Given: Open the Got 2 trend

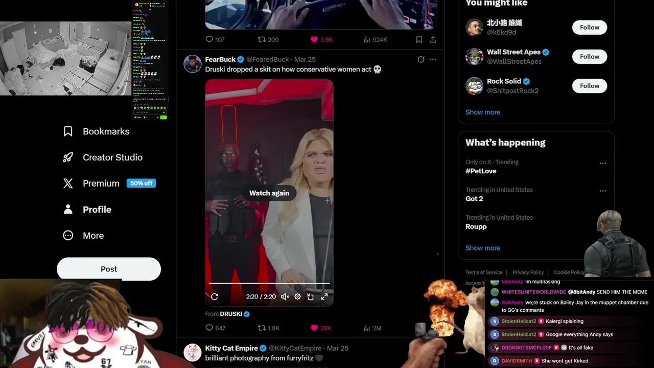Looking at the screenshot, I should [x=474, y=199].
